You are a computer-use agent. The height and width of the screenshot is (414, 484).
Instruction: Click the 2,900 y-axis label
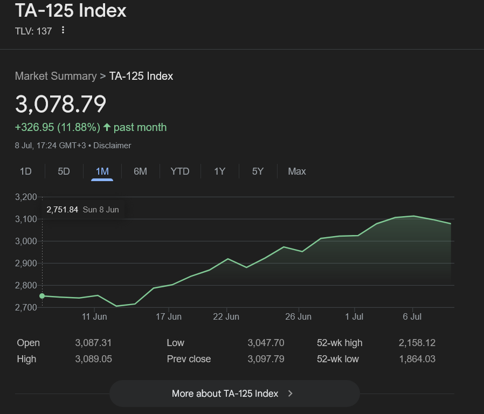26,264
